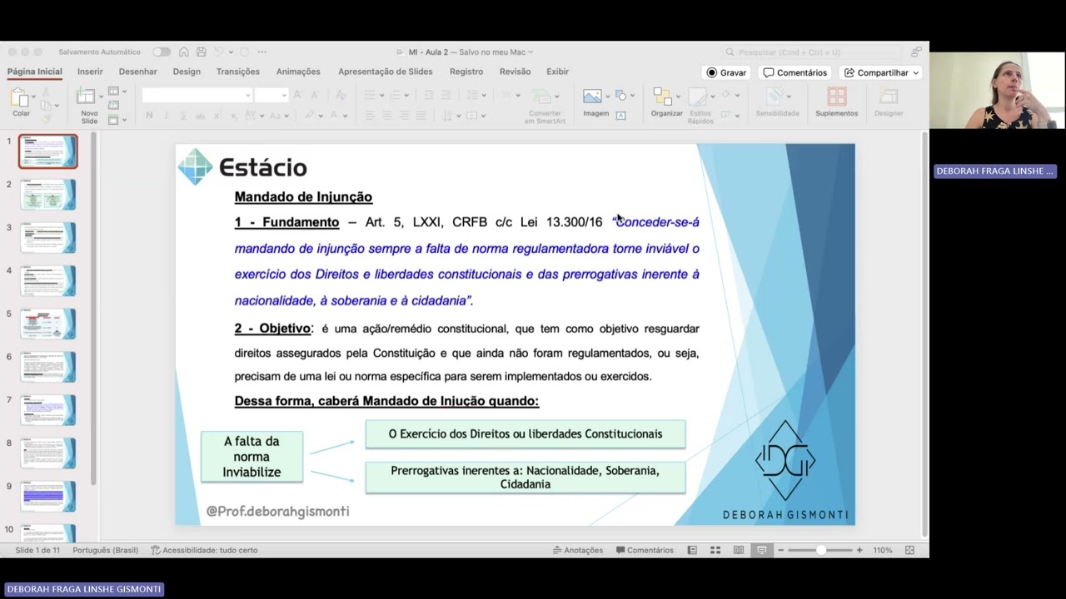The height and width of the screenshot is (599, 1066).
Task: Click the zoom slider handle
Action: pyautogui.click(x=821, y=550)
